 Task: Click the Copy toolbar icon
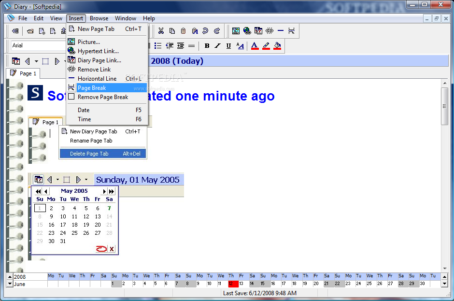[x=172, y=31]
